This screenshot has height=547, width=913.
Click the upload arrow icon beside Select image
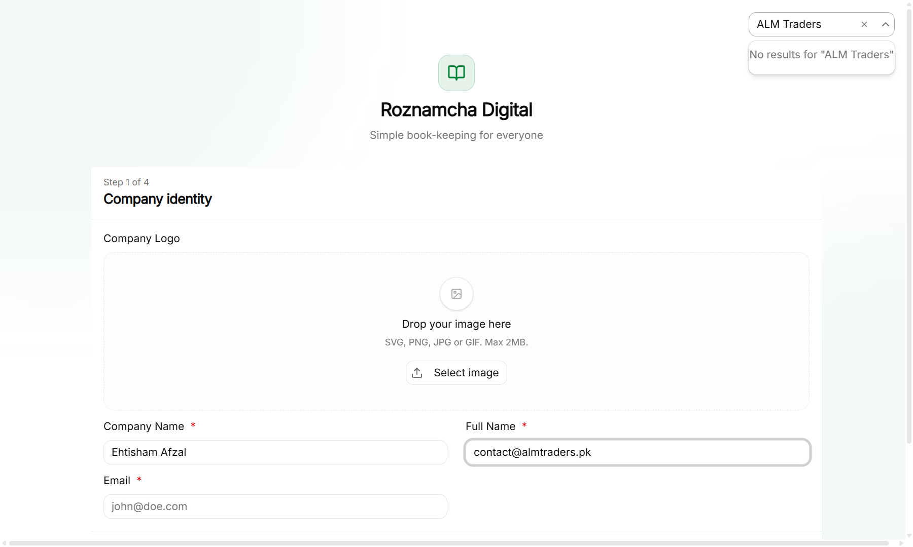(x=417, y=373)
